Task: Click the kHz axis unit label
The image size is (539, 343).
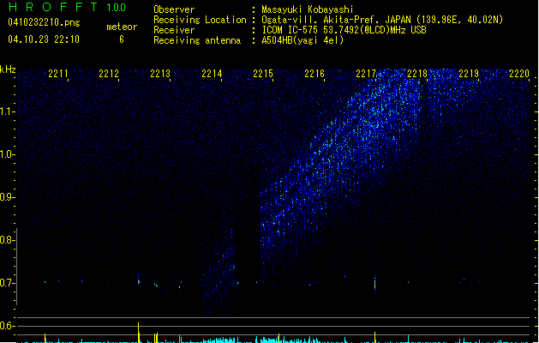Action: (x=8, y=69)
